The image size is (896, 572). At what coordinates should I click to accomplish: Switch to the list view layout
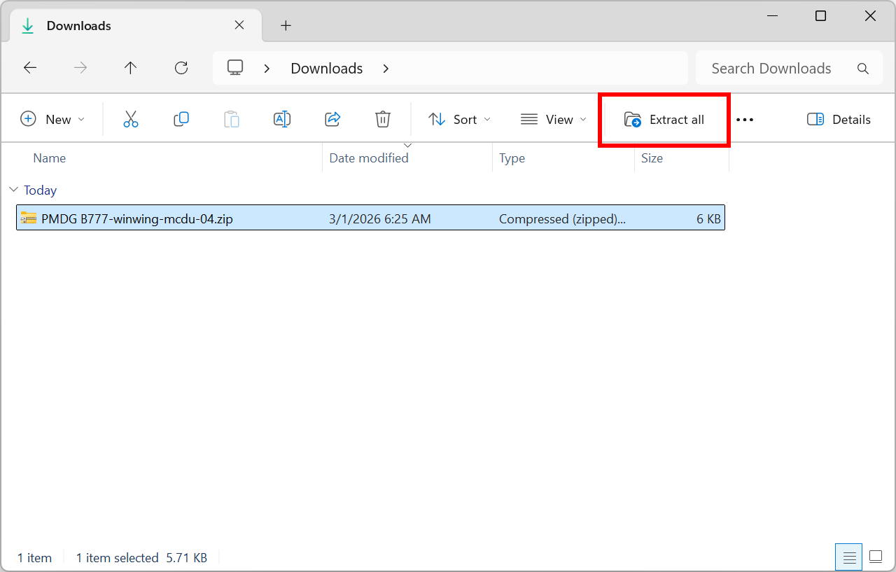[x=848, y=557]
